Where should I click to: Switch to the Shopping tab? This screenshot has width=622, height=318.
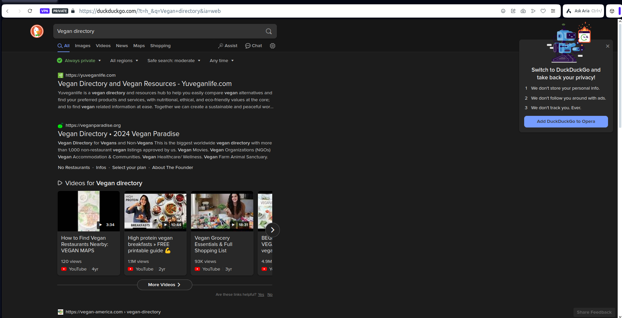(160, 46)
